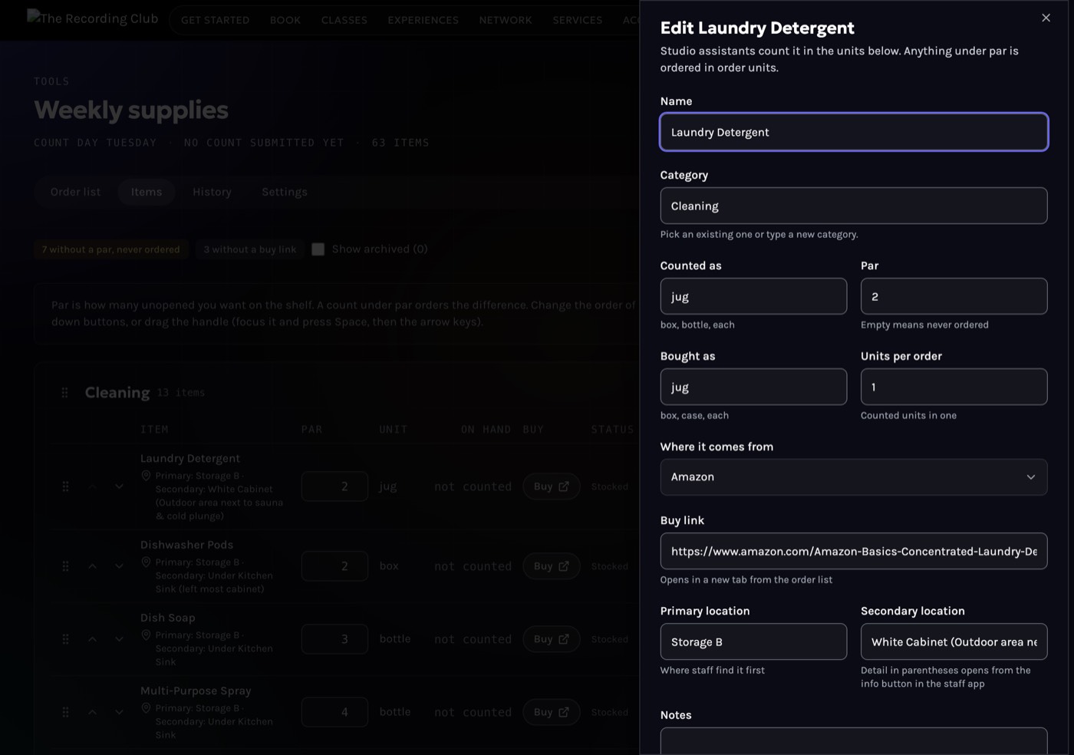Edit the par field for Multi-Purpose Spray row
1074x755 pixels.
coord(334,712)
